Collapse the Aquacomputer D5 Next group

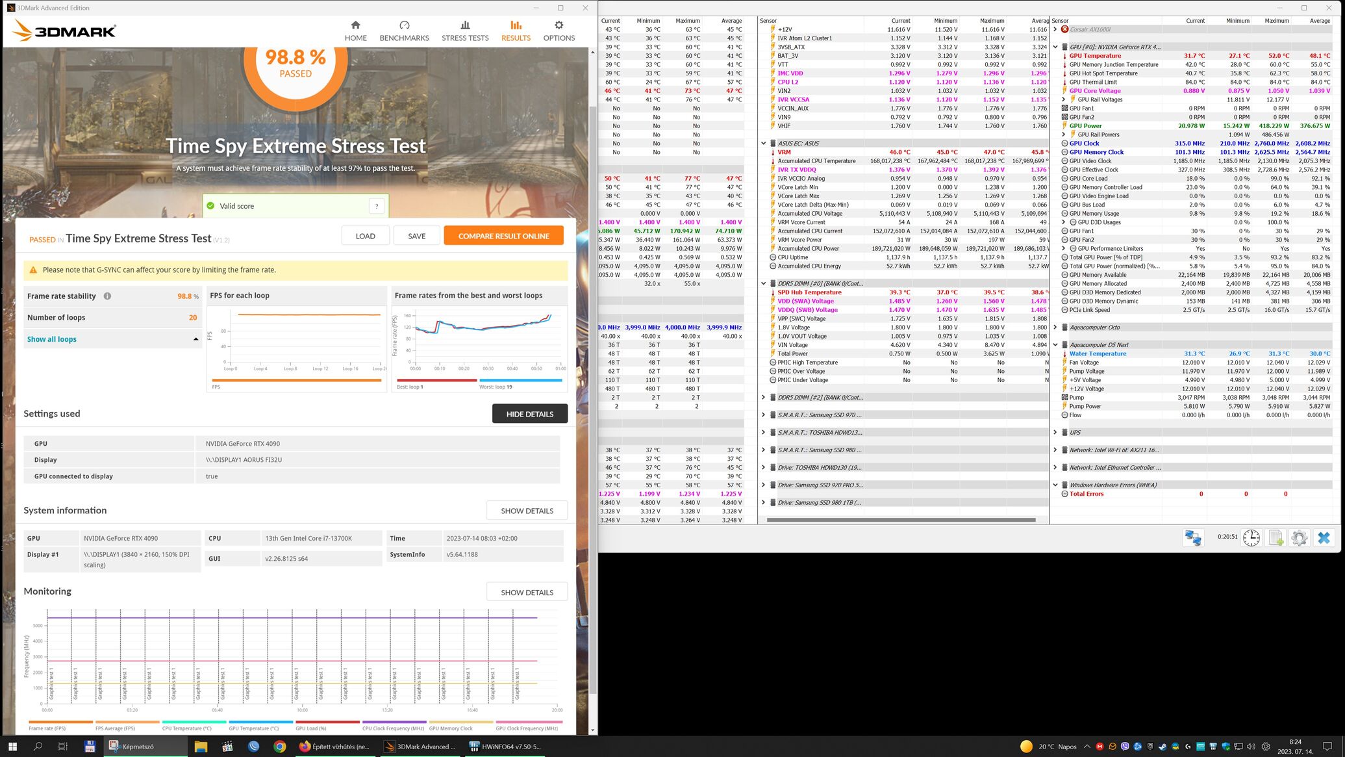coord(1055,345)
